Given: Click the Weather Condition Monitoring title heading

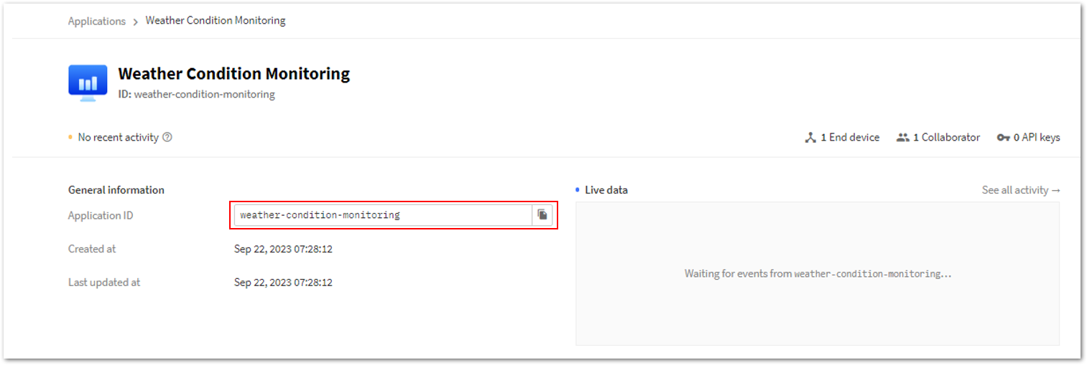Looking at the screenshot, I should click(x=234, y=74).
